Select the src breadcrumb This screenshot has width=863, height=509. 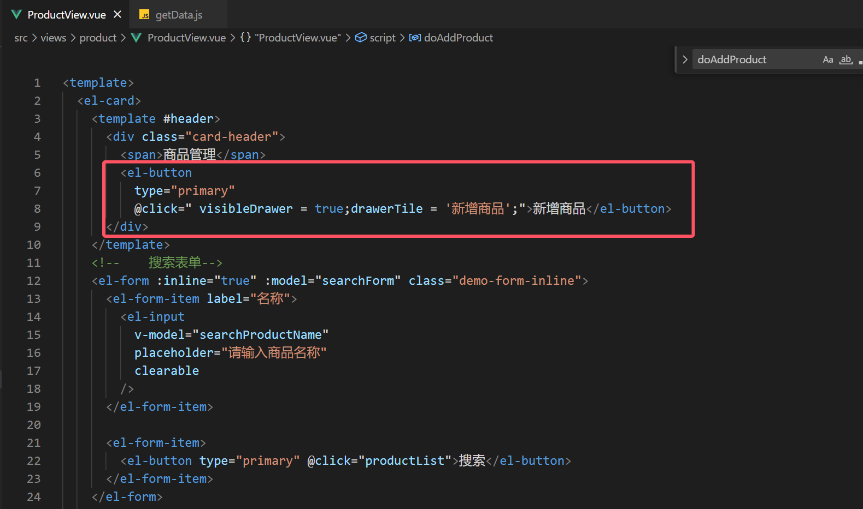(x=21, y=38)
